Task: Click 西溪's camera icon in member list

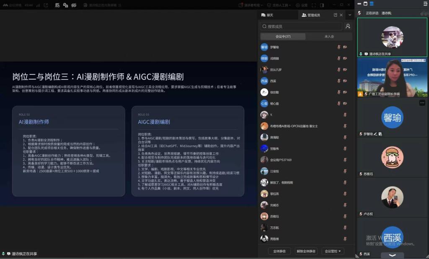Action: coord(345,81)
